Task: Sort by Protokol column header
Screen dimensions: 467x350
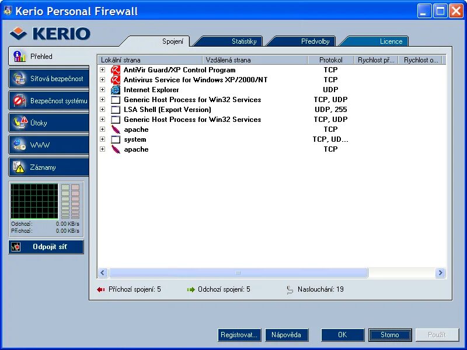Action: coord(330,60)
